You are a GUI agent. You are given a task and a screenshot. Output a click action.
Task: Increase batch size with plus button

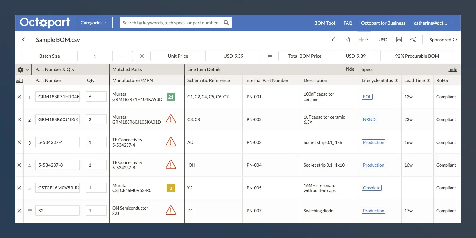(x=128, y=56)
